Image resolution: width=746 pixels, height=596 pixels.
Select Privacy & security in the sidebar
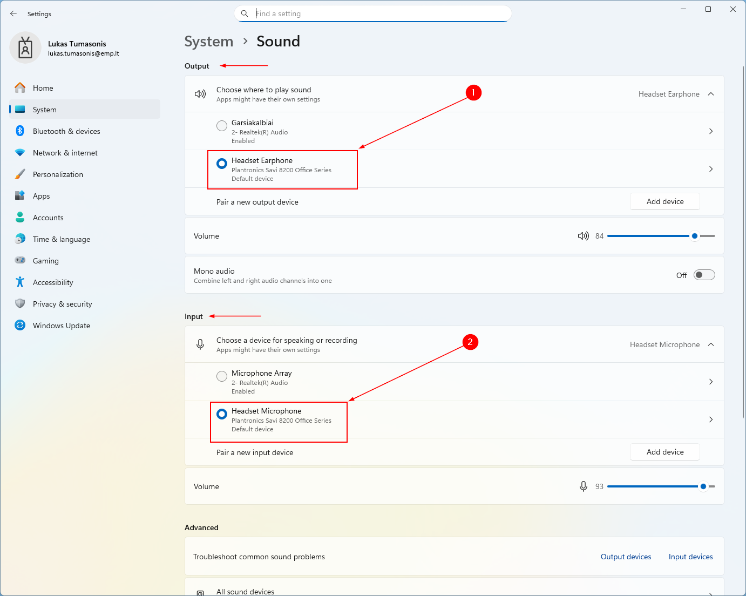(x=62, y=303)
